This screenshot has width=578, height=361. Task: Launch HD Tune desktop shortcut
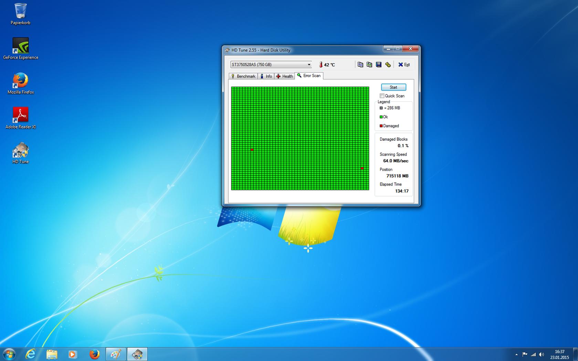pyautogui.click(x=21, y=153)
